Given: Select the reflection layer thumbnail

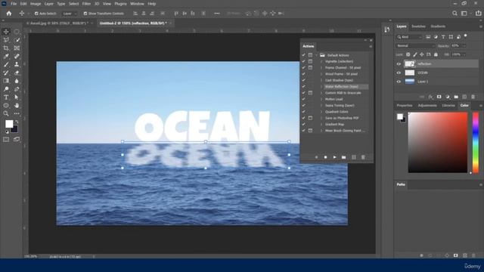Looking at the screenshot, I should (410, 63).
